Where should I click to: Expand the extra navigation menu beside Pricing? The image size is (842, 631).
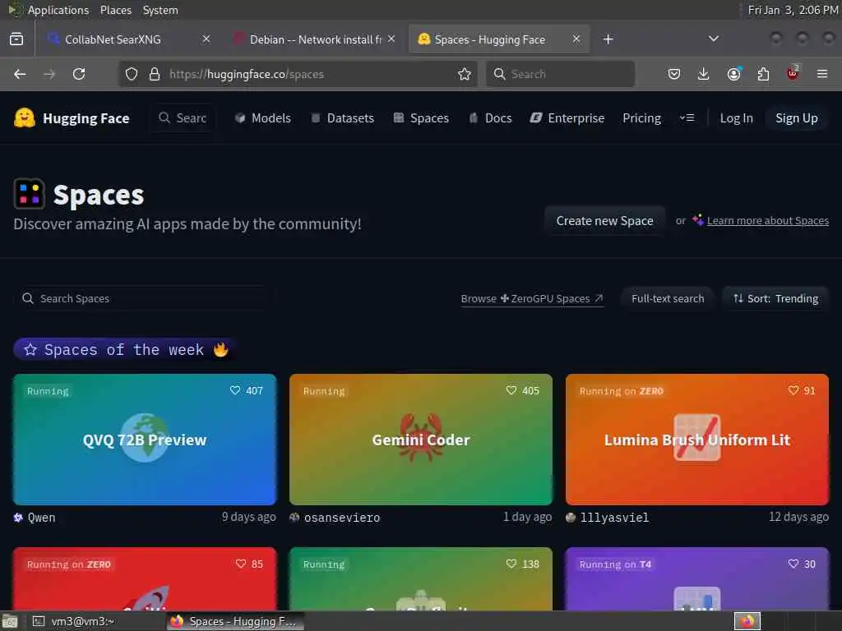pyautogui.click(x=687, y=117)
